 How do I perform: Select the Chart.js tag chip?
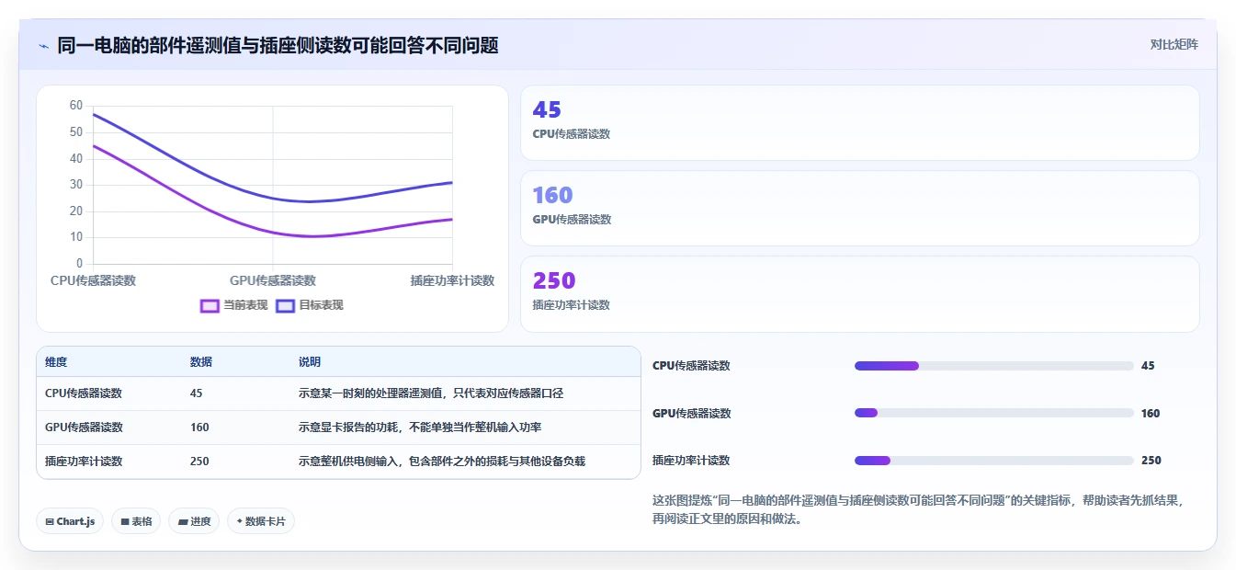click(x=71, y=521)
